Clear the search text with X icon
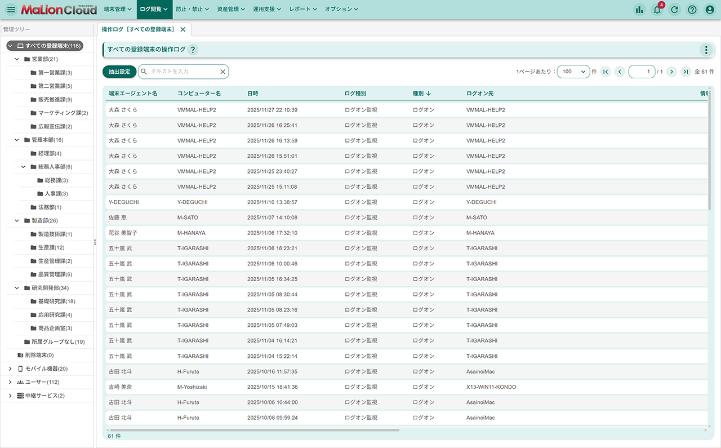The width and height of the screenshot is (721, 448). (x=222, y=72)
